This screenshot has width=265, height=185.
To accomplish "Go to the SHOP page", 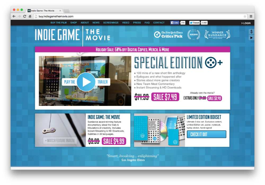I will coord(73,23).
